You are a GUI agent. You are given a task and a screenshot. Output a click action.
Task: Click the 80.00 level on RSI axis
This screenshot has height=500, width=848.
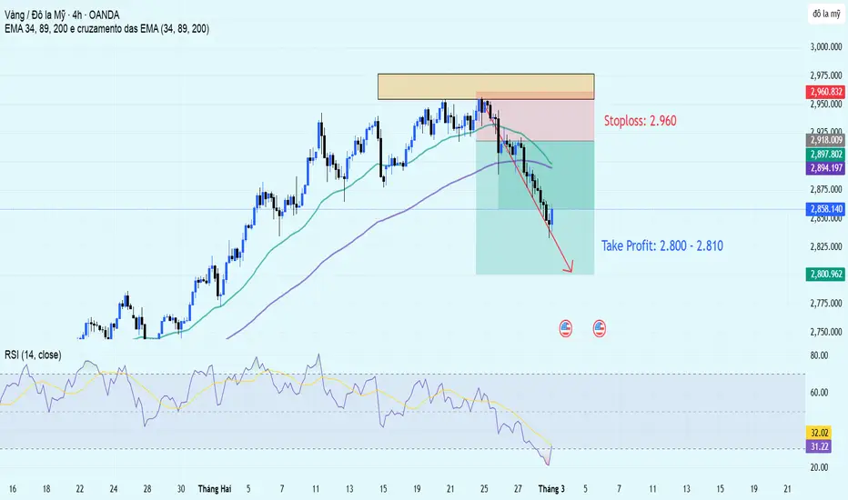tap(819, 355)
